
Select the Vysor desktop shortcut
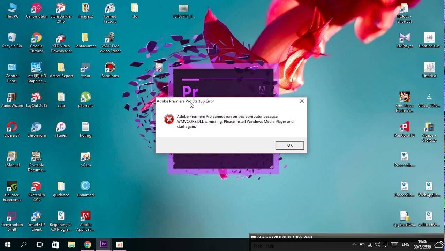(85, 70)
